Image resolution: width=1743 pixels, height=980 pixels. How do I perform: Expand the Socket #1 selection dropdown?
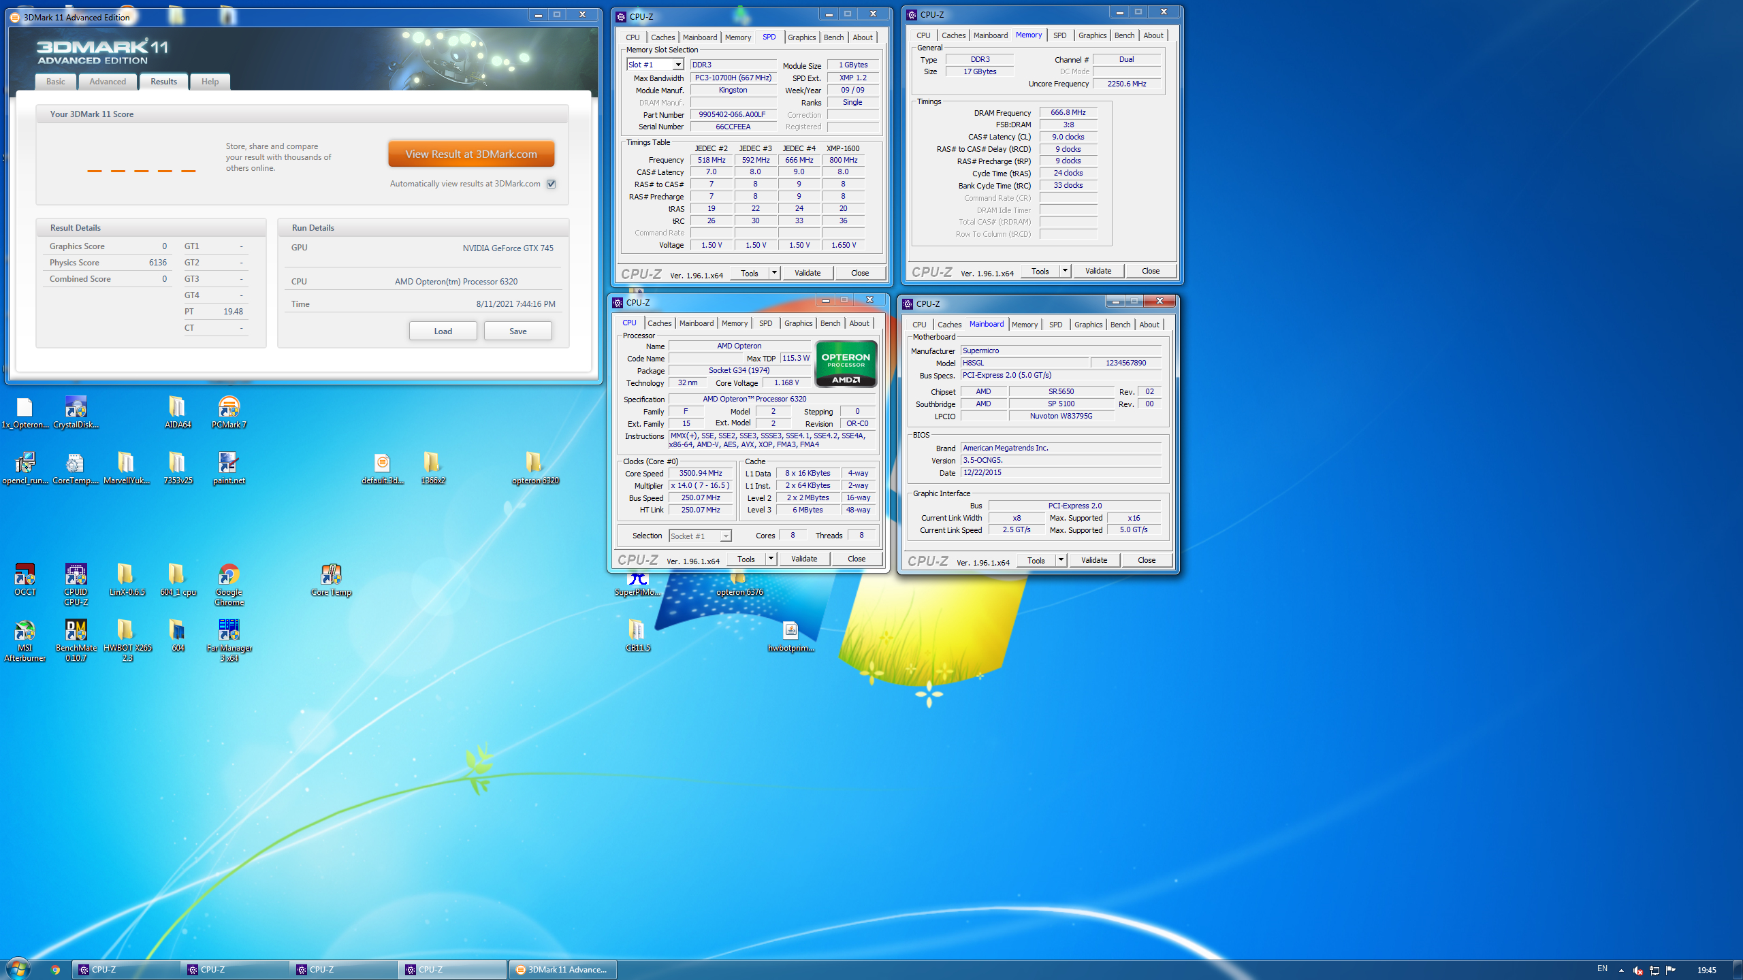(726, 536)
